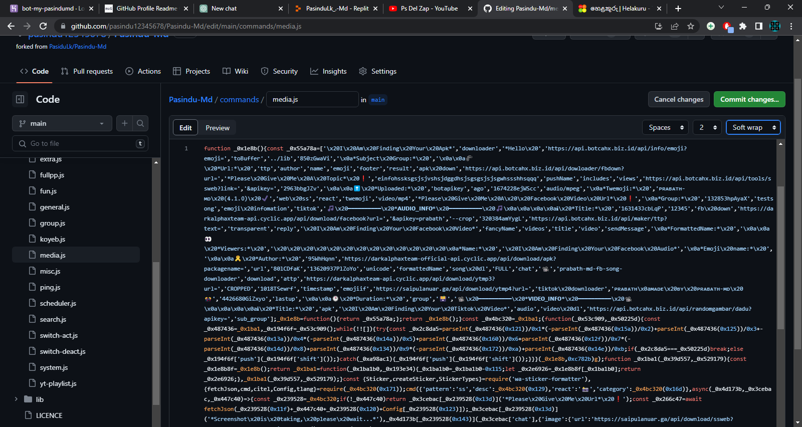The height and width of the screenshot is (427, 802).
Task: Open the file search magnifier icon
Action: [140, 123]
